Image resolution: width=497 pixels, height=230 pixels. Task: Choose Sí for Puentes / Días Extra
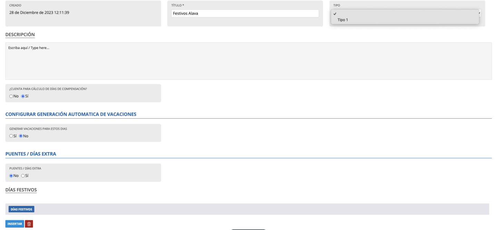23,176
